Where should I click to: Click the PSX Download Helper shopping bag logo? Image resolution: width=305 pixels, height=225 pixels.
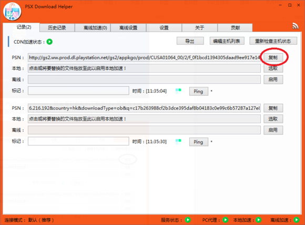pos(12,12)
